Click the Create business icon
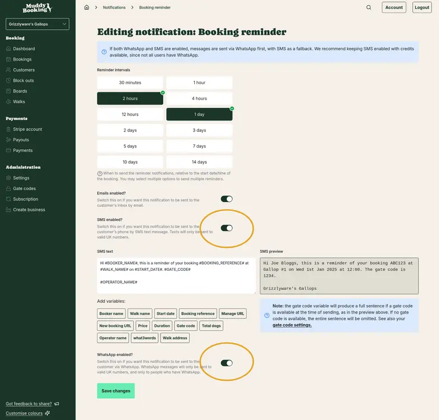The width and height of the screenshot is (439, 420). click(8, 210)
